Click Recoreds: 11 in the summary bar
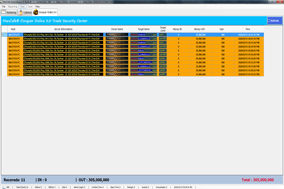Viewport: 284px width, 189px height. point(14,180)
